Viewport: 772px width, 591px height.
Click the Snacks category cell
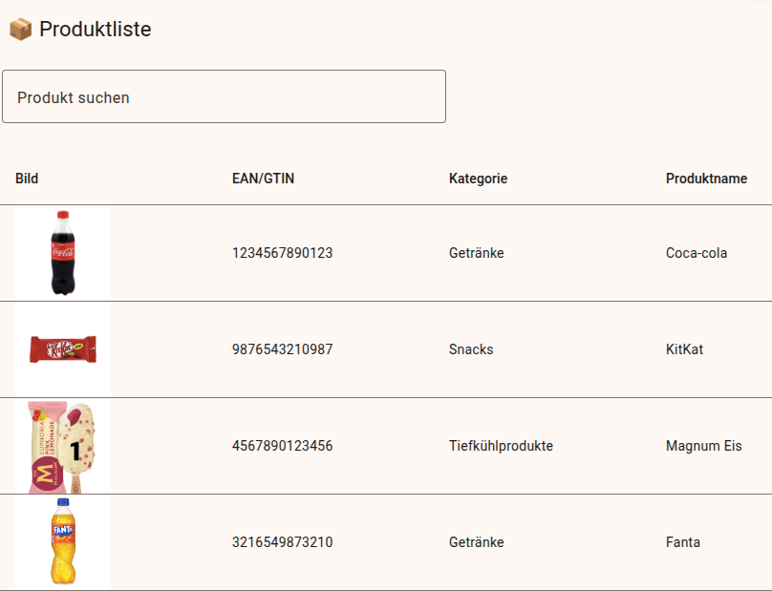(471, 349)
